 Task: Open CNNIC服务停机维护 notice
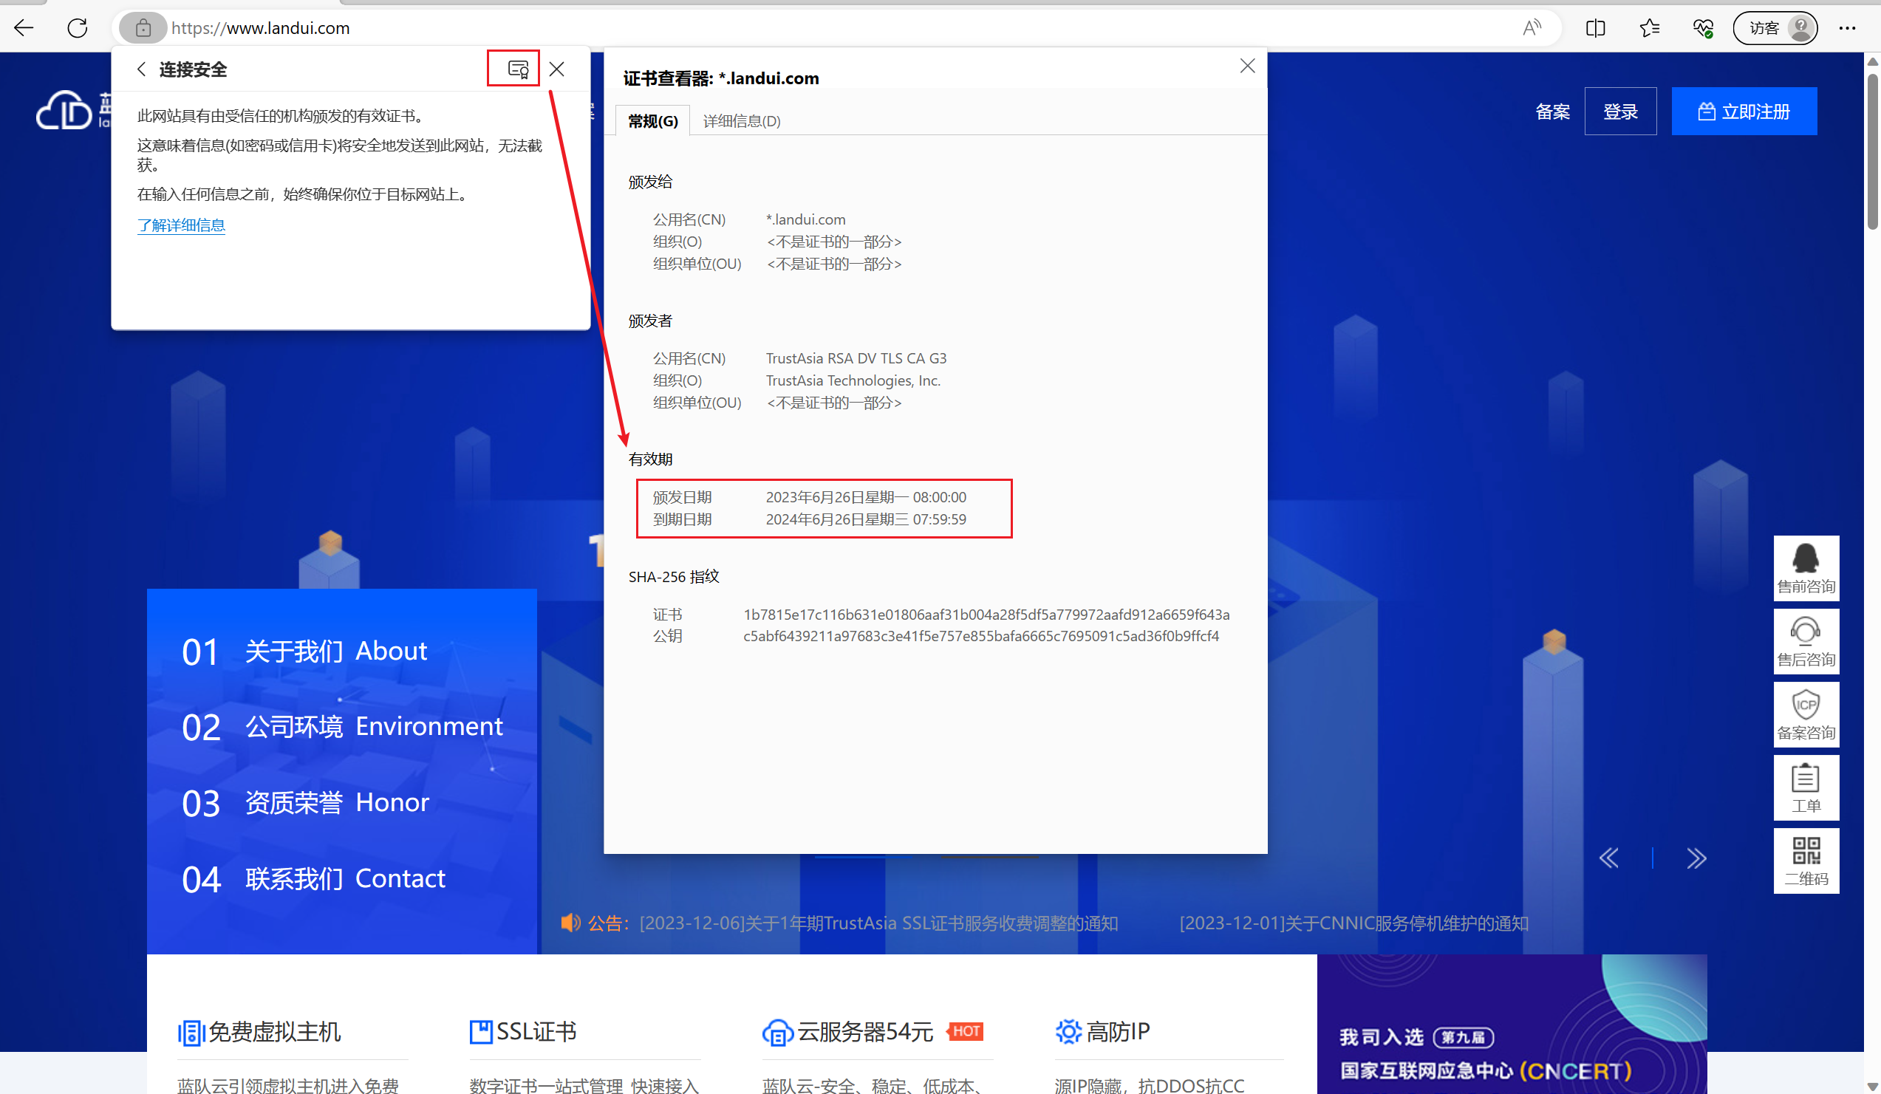coord(1354,923)
